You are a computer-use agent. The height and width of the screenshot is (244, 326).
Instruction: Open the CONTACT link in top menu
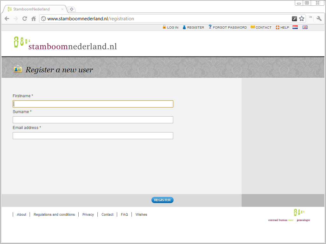[x=263, y=27]
